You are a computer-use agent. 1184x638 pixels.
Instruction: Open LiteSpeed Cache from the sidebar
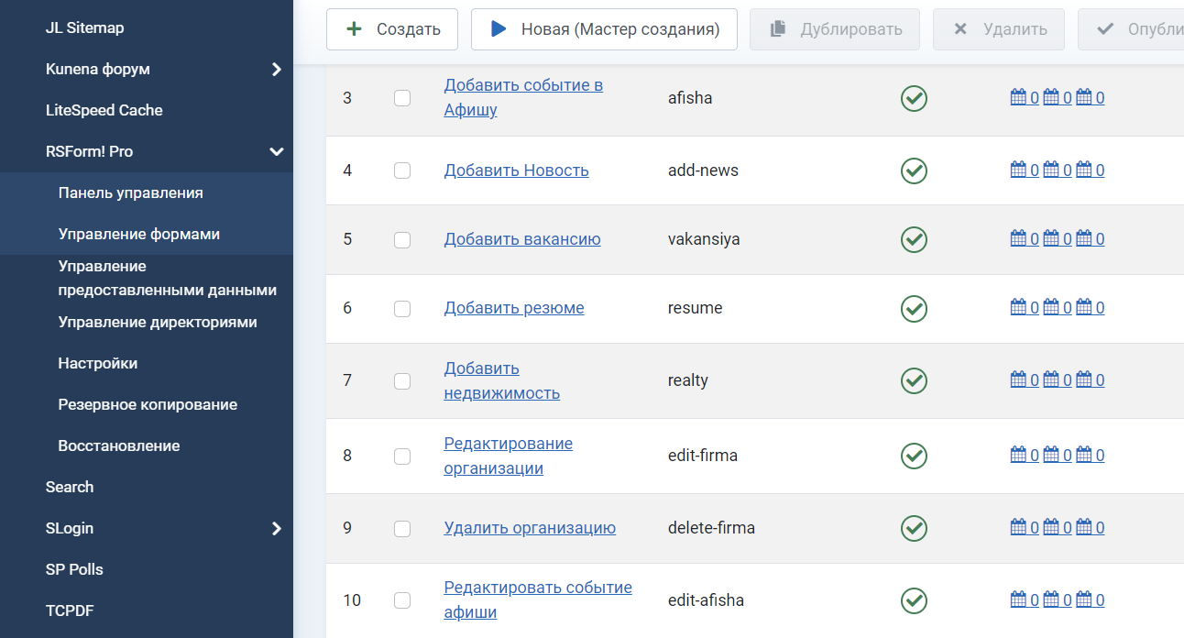pos(104,111)
